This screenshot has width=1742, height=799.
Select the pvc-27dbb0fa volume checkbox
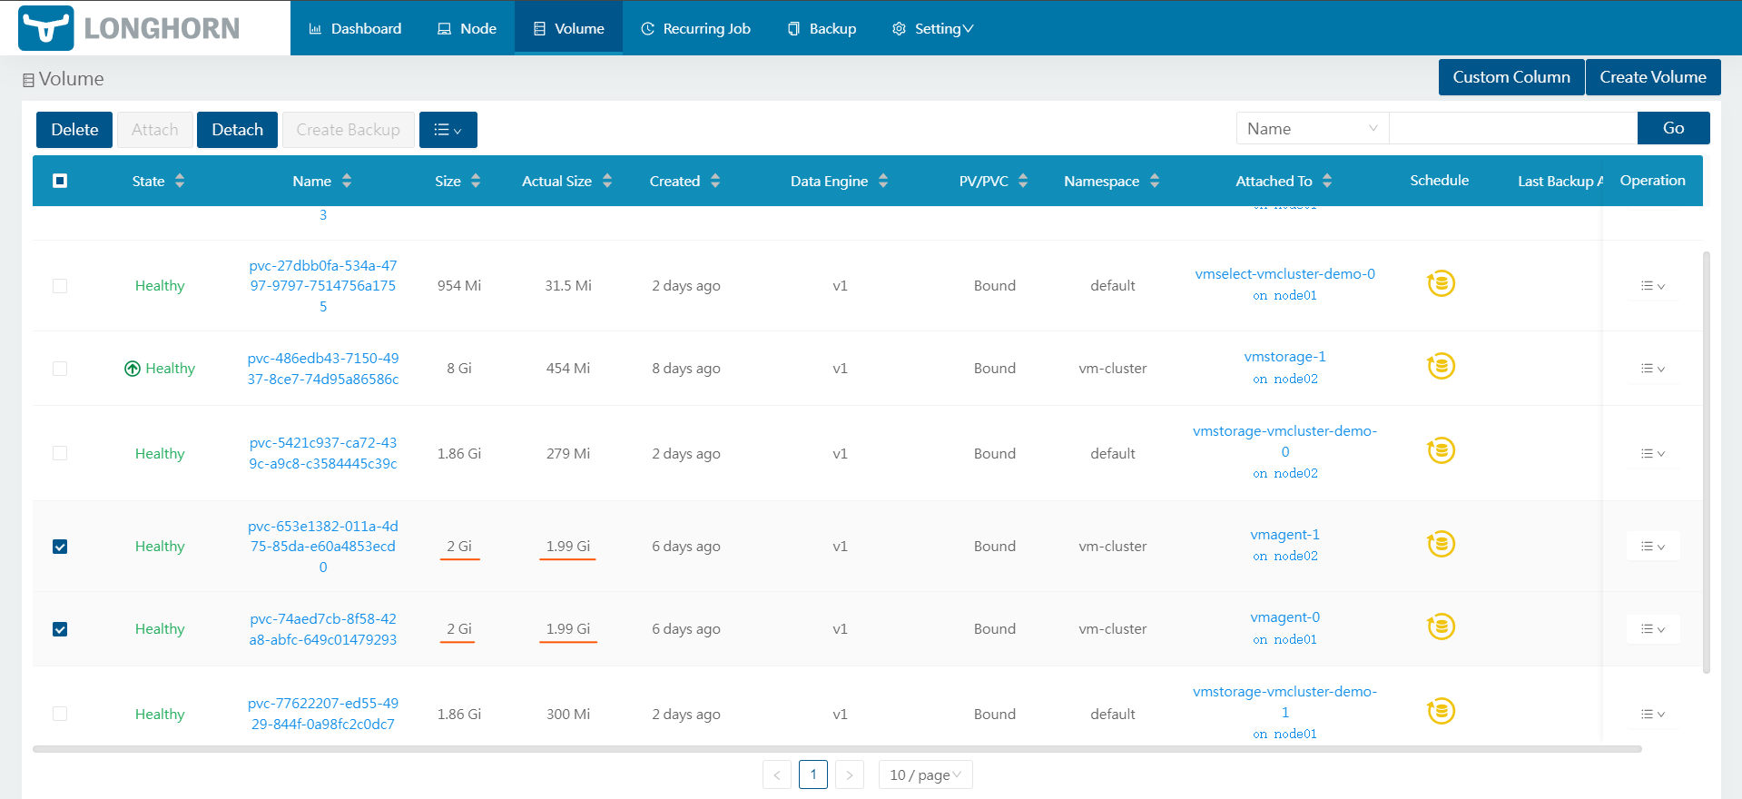click(x=60, y=286)
